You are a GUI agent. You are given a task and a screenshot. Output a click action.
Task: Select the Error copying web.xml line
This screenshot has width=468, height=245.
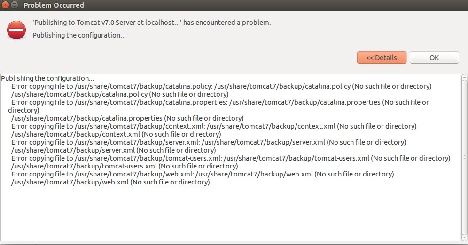[x=203, y=174]
